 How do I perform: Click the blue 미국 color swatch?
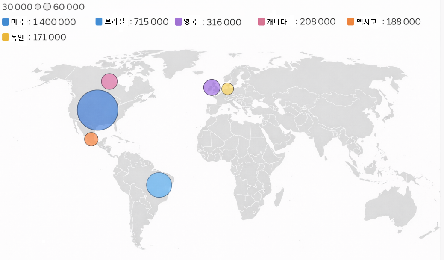[x=6, y=22]
